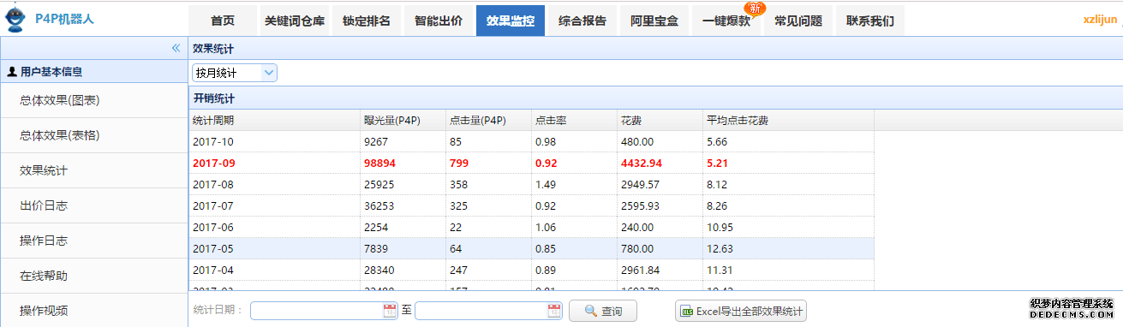Select the 2017-04 row period cell

tap(274, 270)
